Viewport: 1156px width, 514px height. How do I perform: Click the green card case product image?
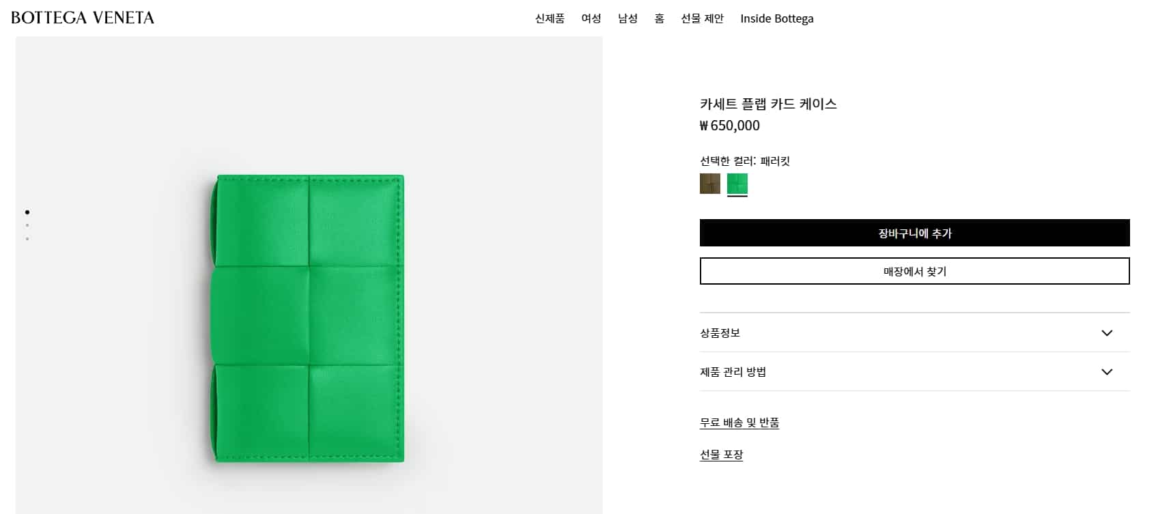coord(307,318)
